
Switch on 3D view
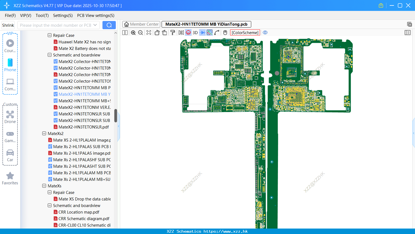195,32
